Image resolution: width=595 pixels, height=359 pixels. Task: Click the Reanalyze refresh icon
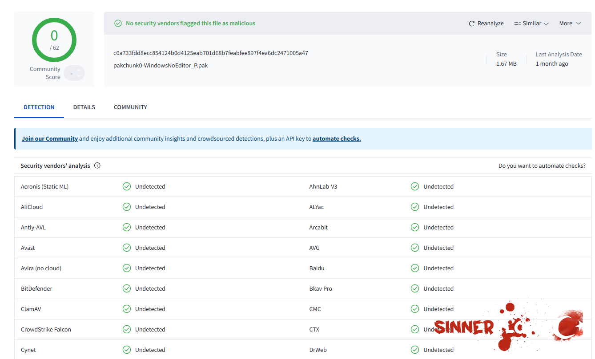pyautogui.click(x=472, y=24)
